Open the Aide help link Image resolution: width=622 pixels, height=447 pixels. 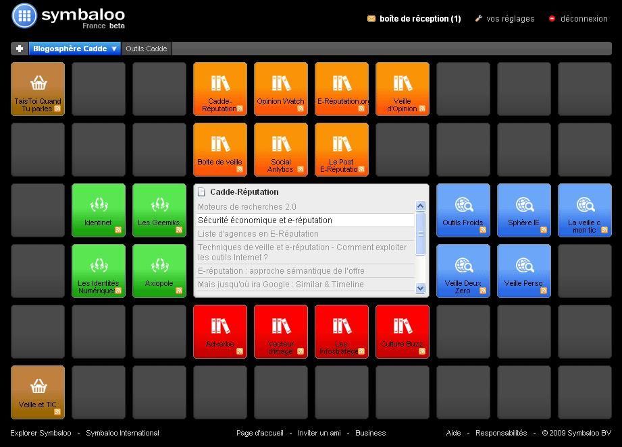click(x=453, y=433)
